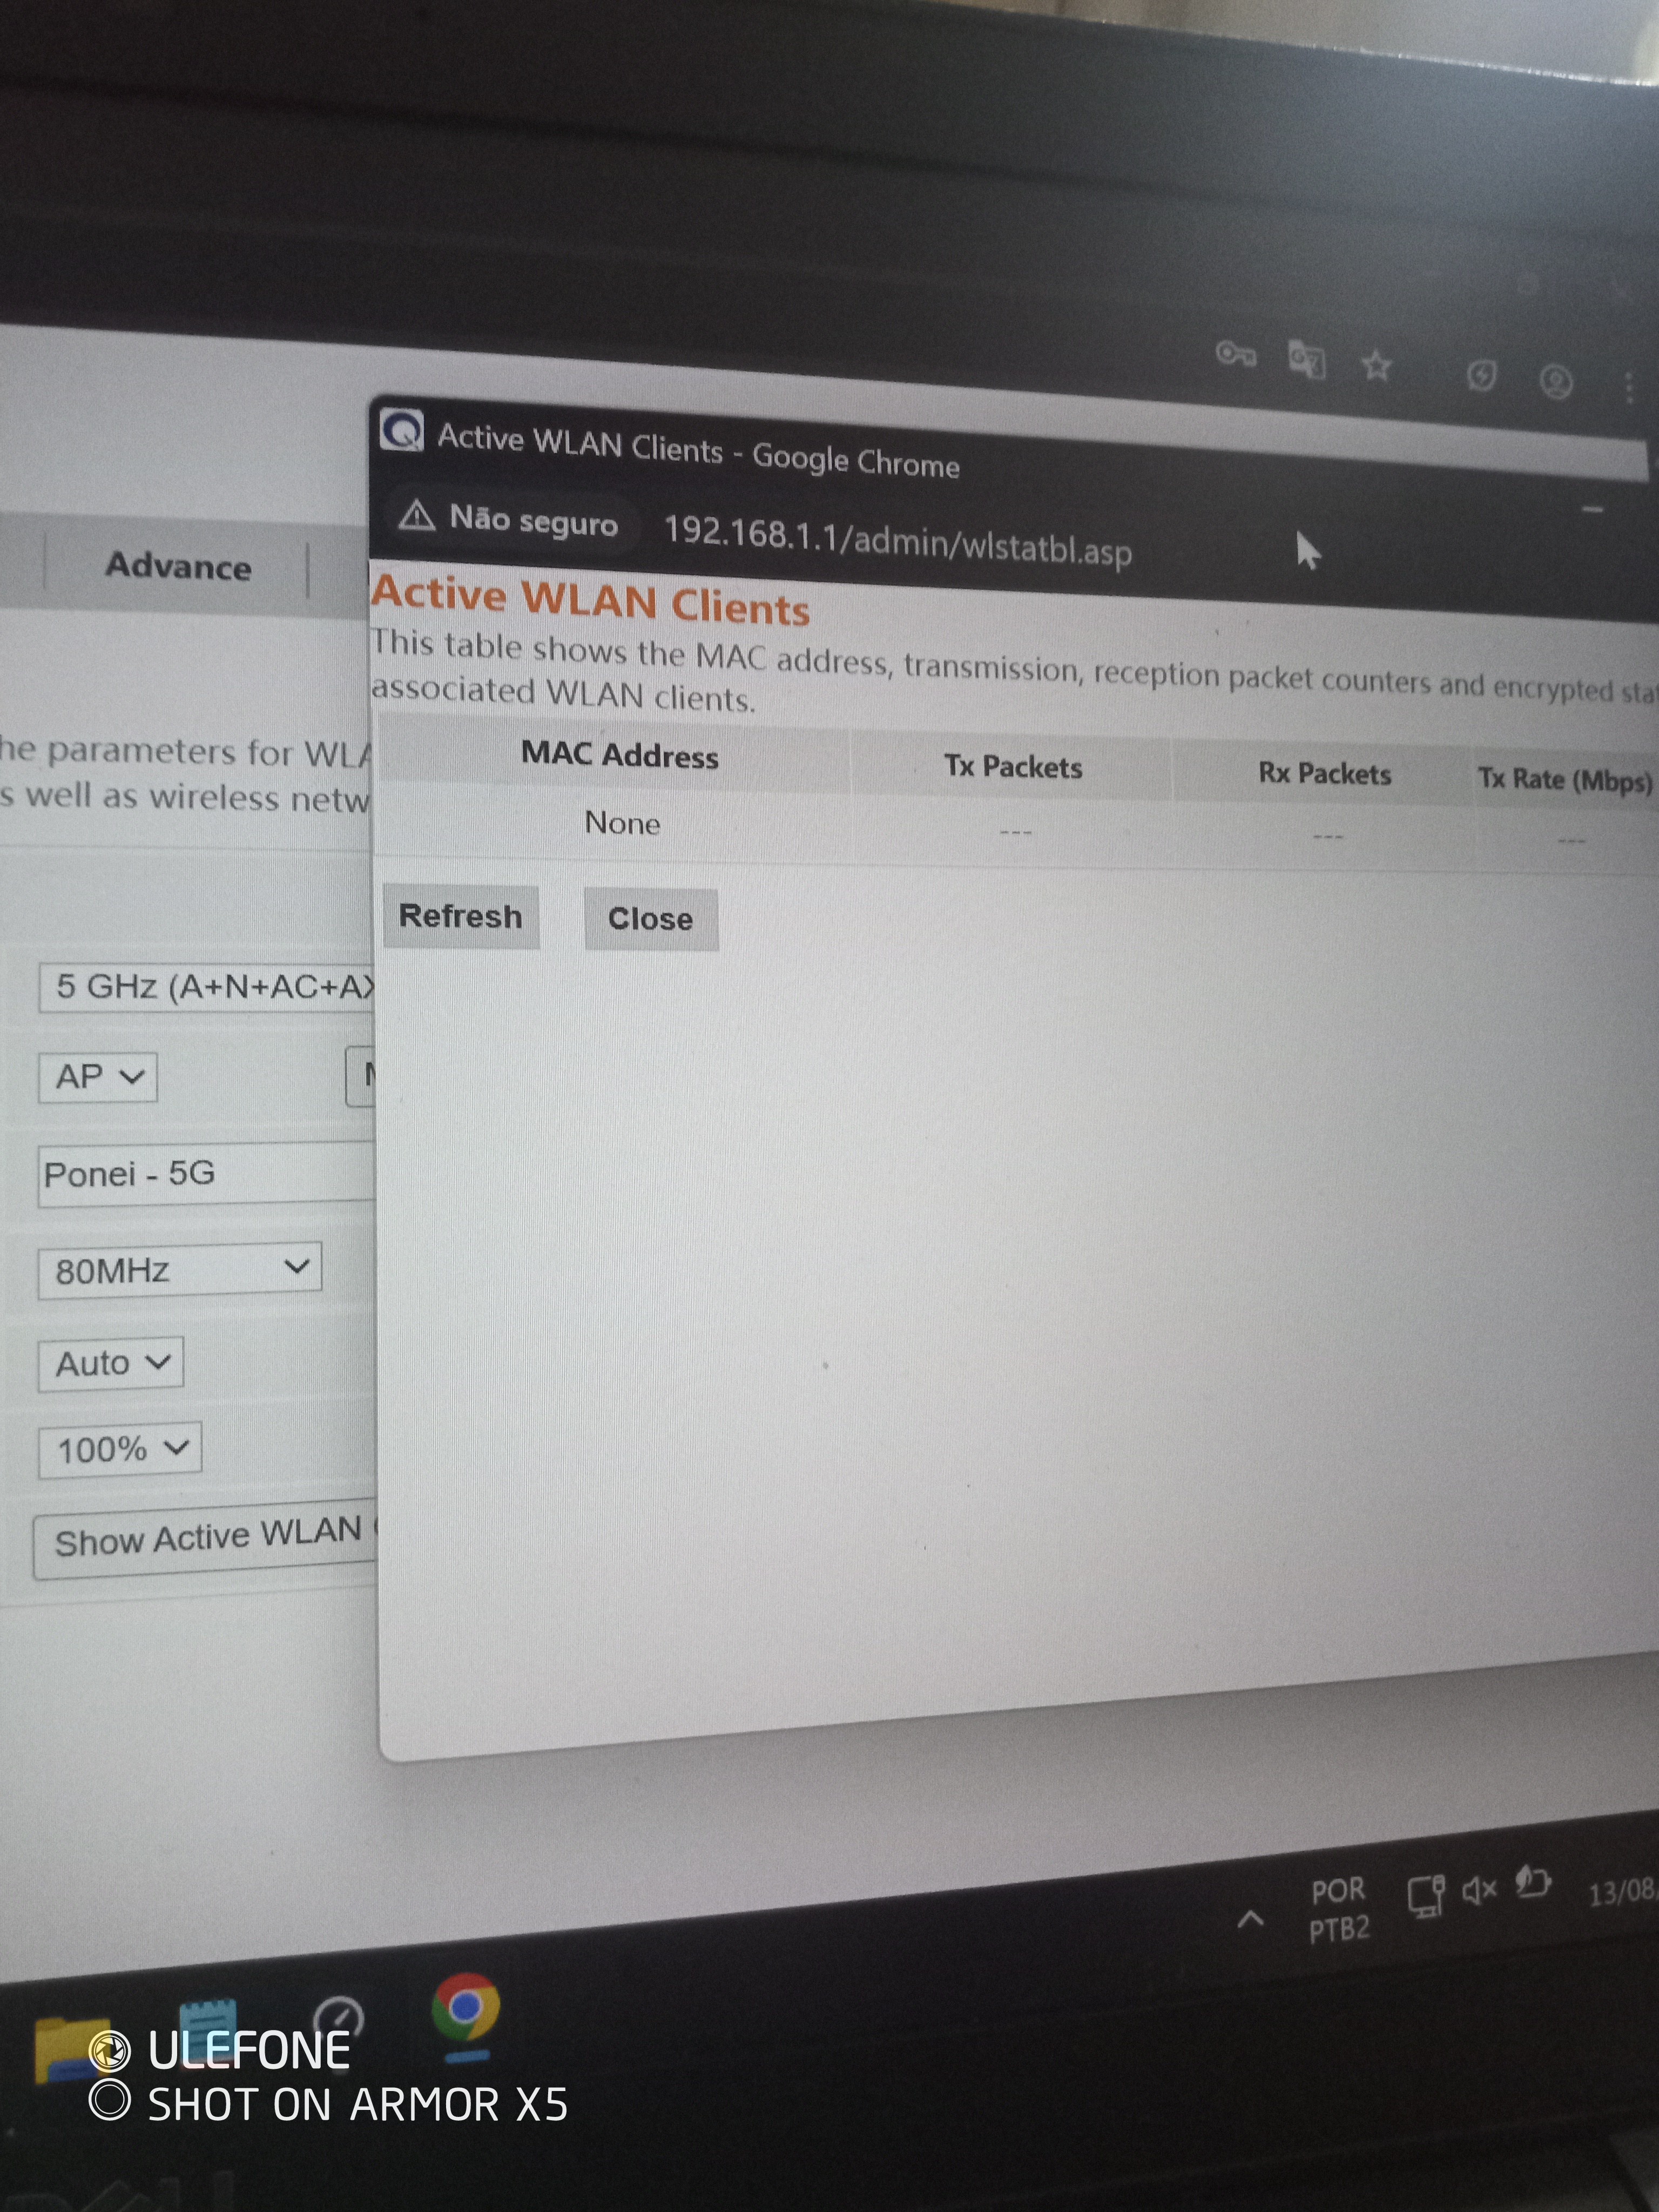Bookmark this page with the star icon
The height and width of the screenshot is (2212, 1659).
pyautogui.click(x=1377, y=366)
